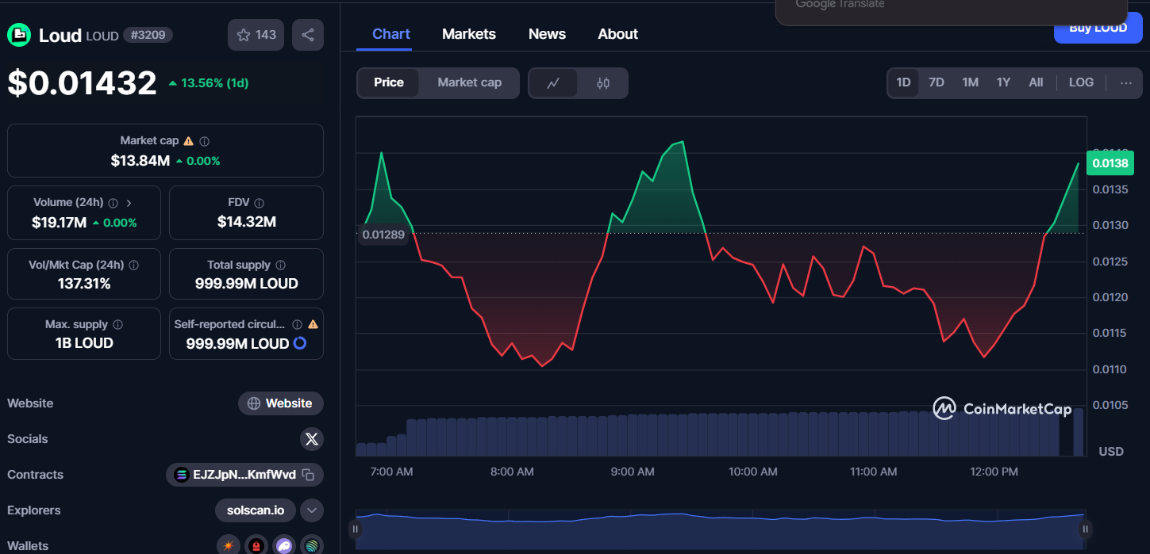Click the right range slider handle

pyautogui.click(x=1085, y=529)
